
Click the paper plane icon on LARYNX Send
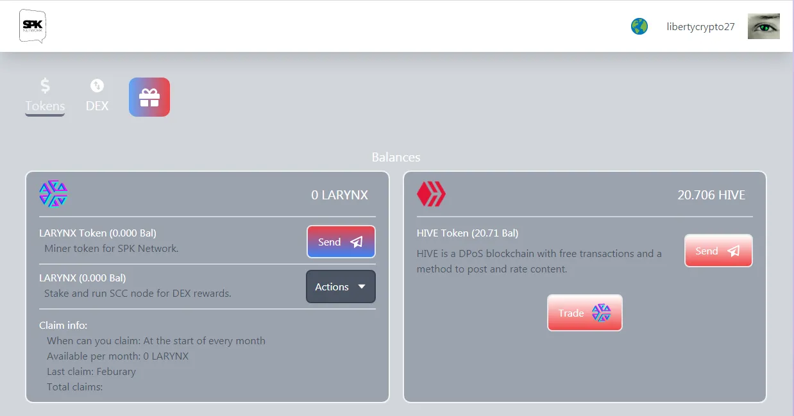[357, 242]
